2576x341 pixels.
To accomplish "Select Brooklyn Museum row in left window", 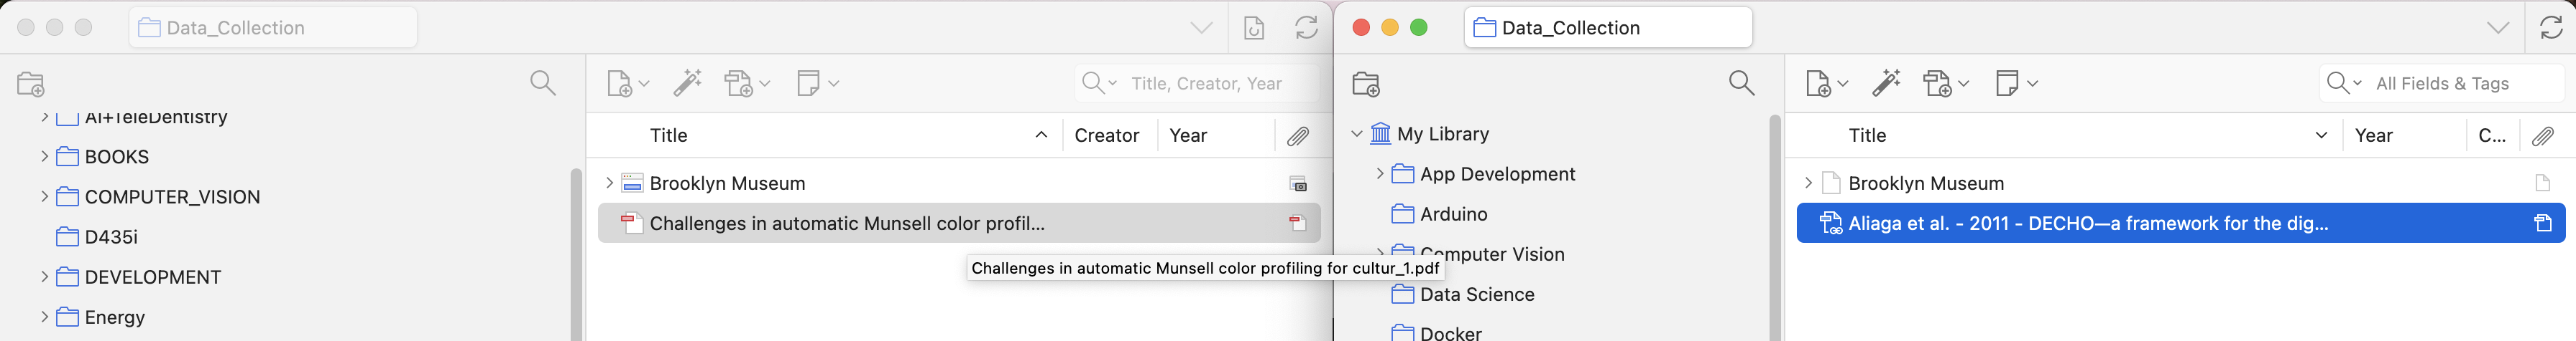I will coord(959,183).
